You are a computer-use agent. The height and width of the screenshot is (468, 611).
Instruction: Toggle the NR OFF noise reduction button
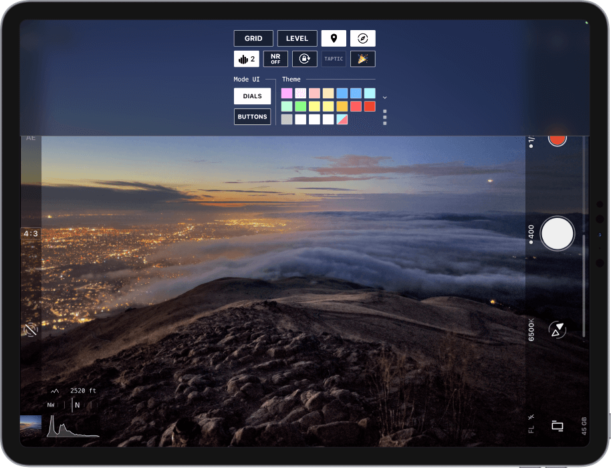pos(275,59)
